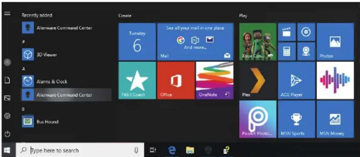Open Alarms & Clock from the app list
360x157 pixels.
tap(66, 82)
